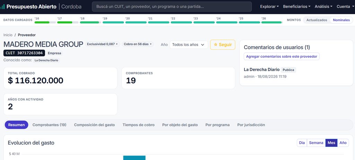Open the Todos los años year selector

tap(189, 45)
